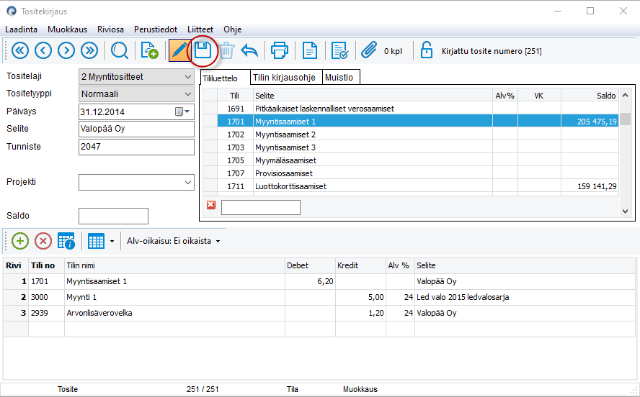This screenshot has height=397, width=640.
Task: Open the Perustiedot menu
Action: point(156,29)
